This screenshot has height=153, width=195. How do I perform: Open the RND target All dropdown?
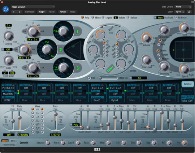[x=138, y=78]
